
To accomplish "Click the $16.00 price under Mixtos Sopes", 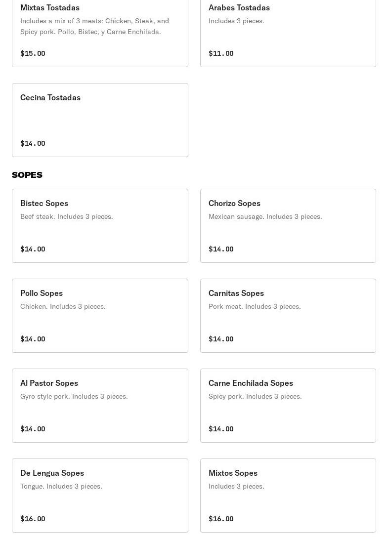I will (x=221, y=519).
